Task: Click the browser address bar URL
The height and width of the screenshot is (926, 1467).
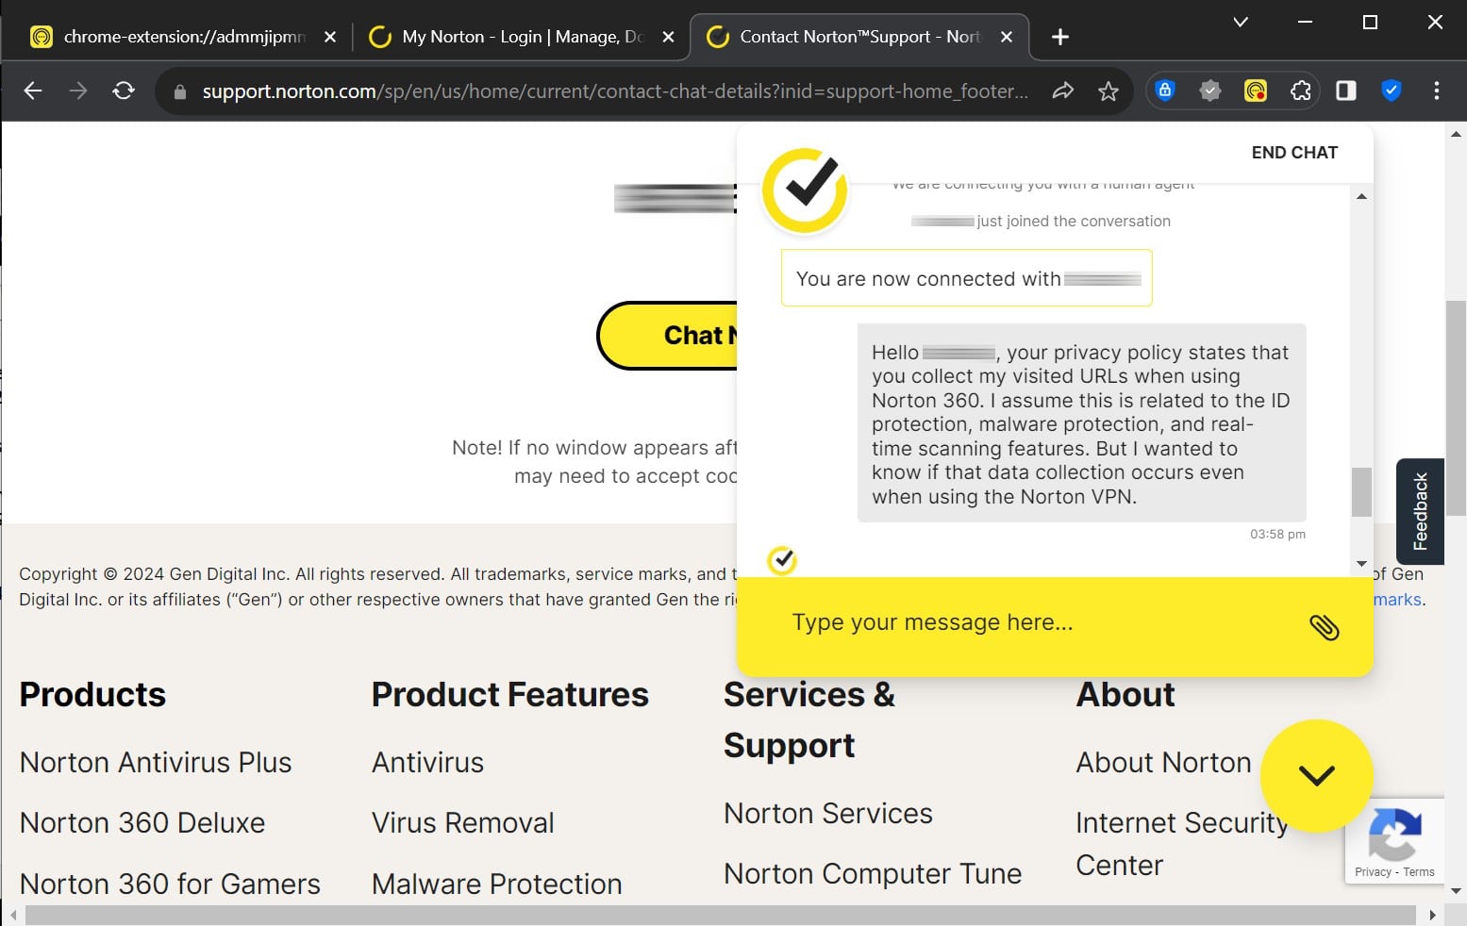Action: 615,91
